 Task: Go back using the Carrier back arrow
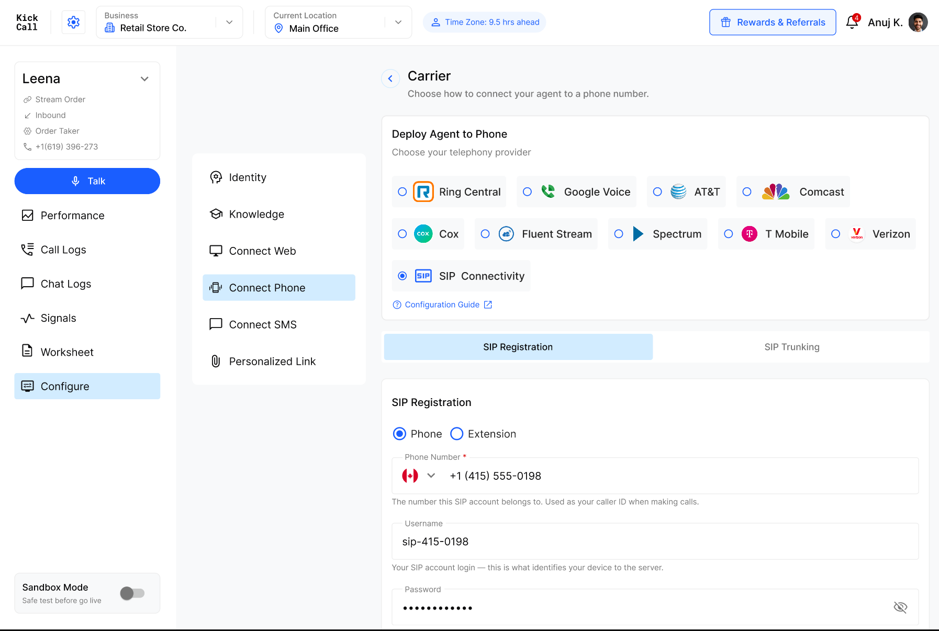point(390,78)
